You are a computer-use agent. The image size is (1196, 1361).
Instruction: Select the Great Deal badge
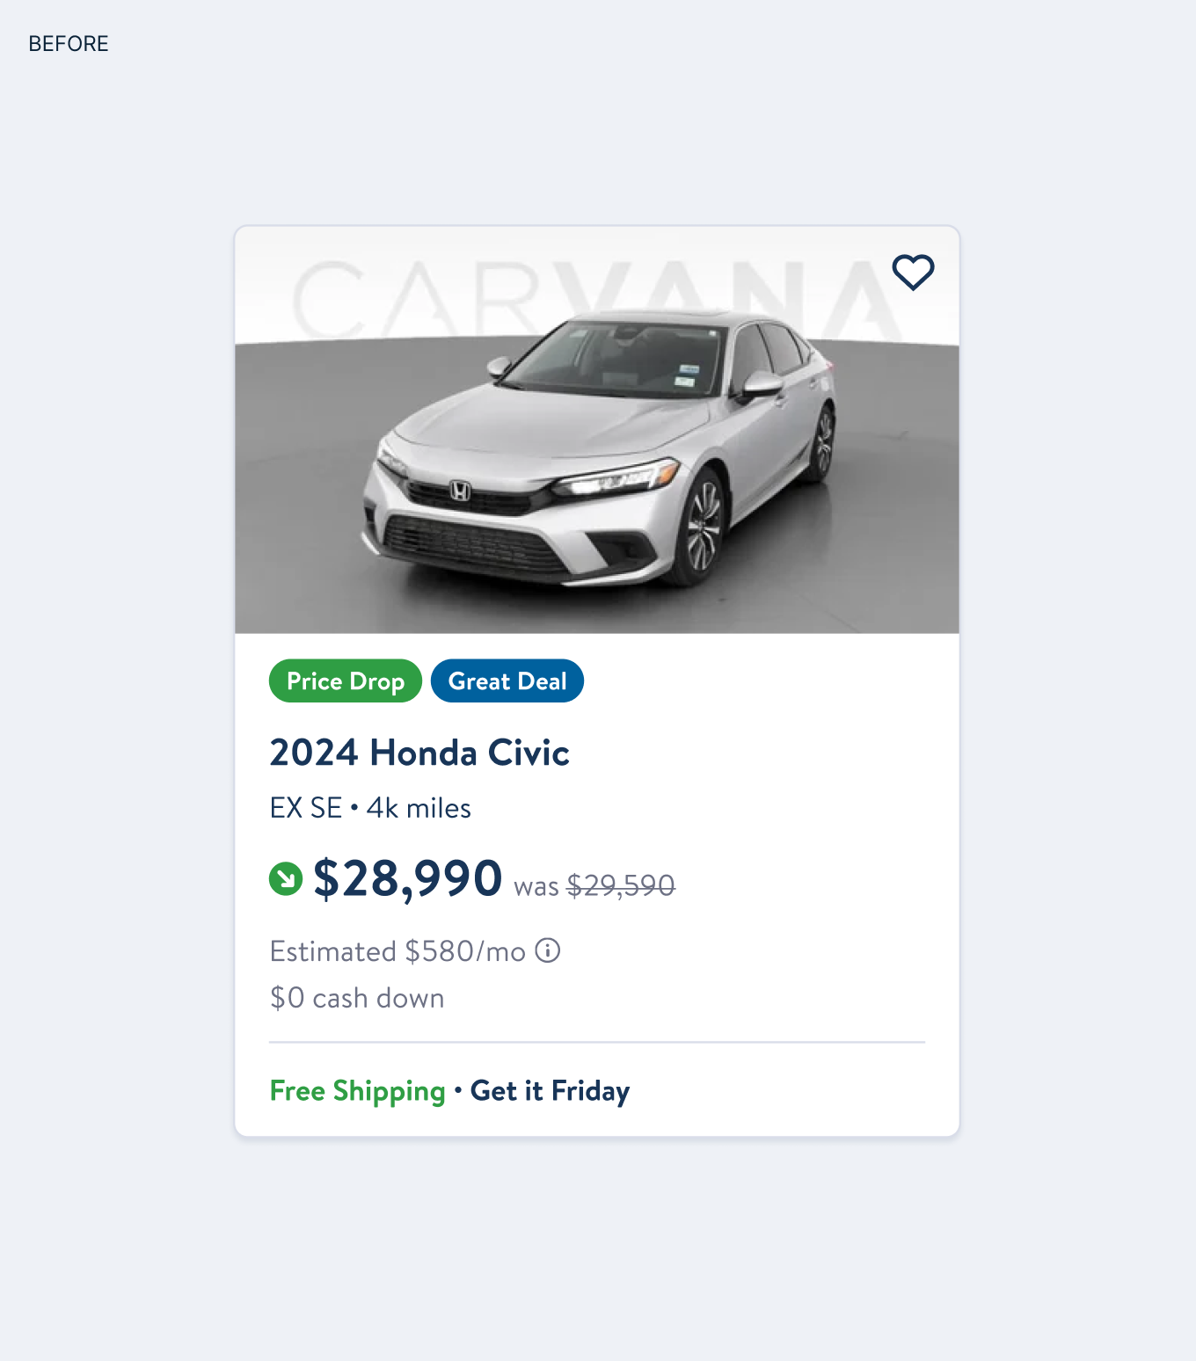507,681
